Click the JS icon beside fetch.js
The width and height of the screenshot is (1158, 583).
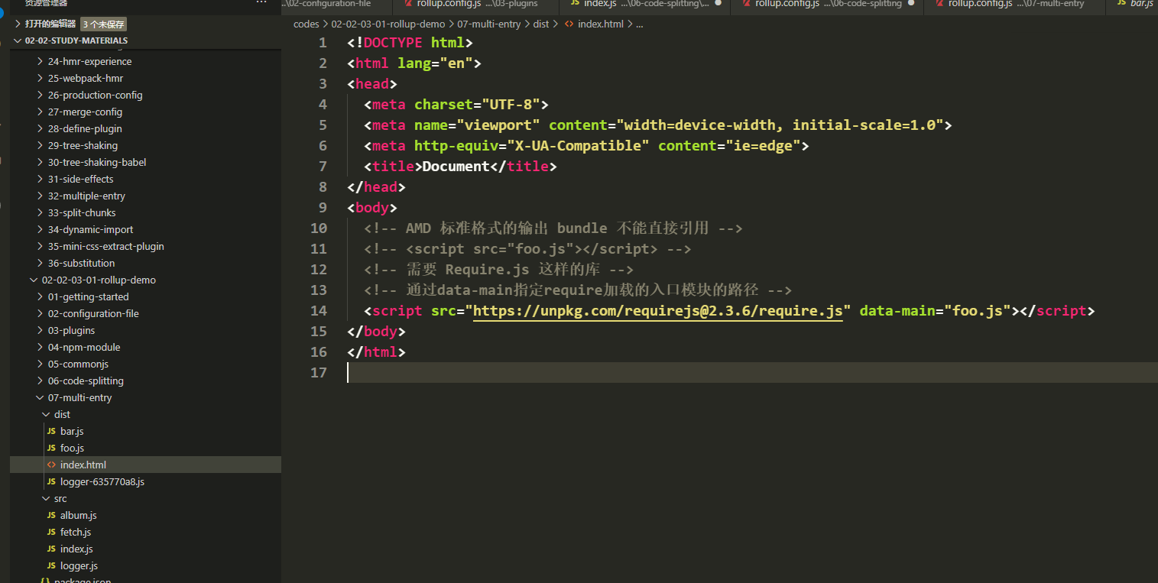(x=51, y=533)
